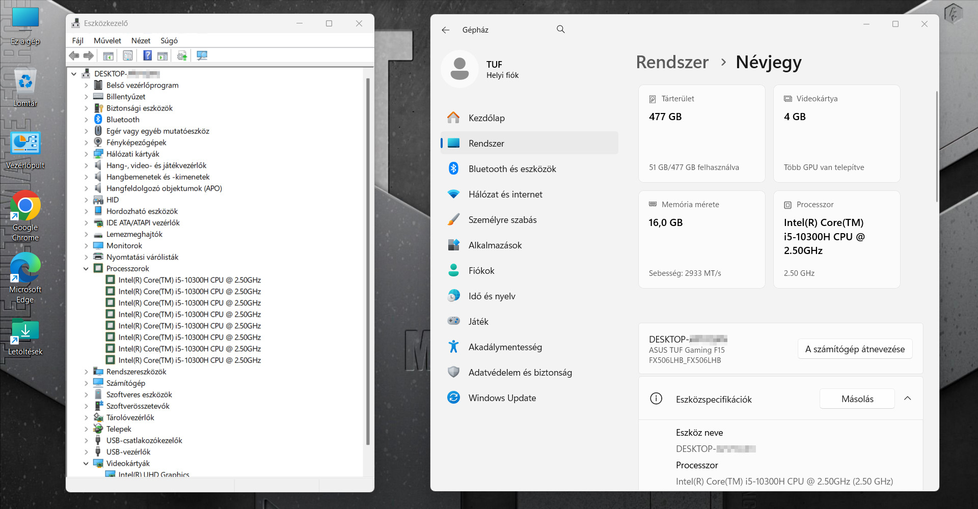The image size is (978, 509).
Task: Open the Súgó menu
Action: [169, 41]
